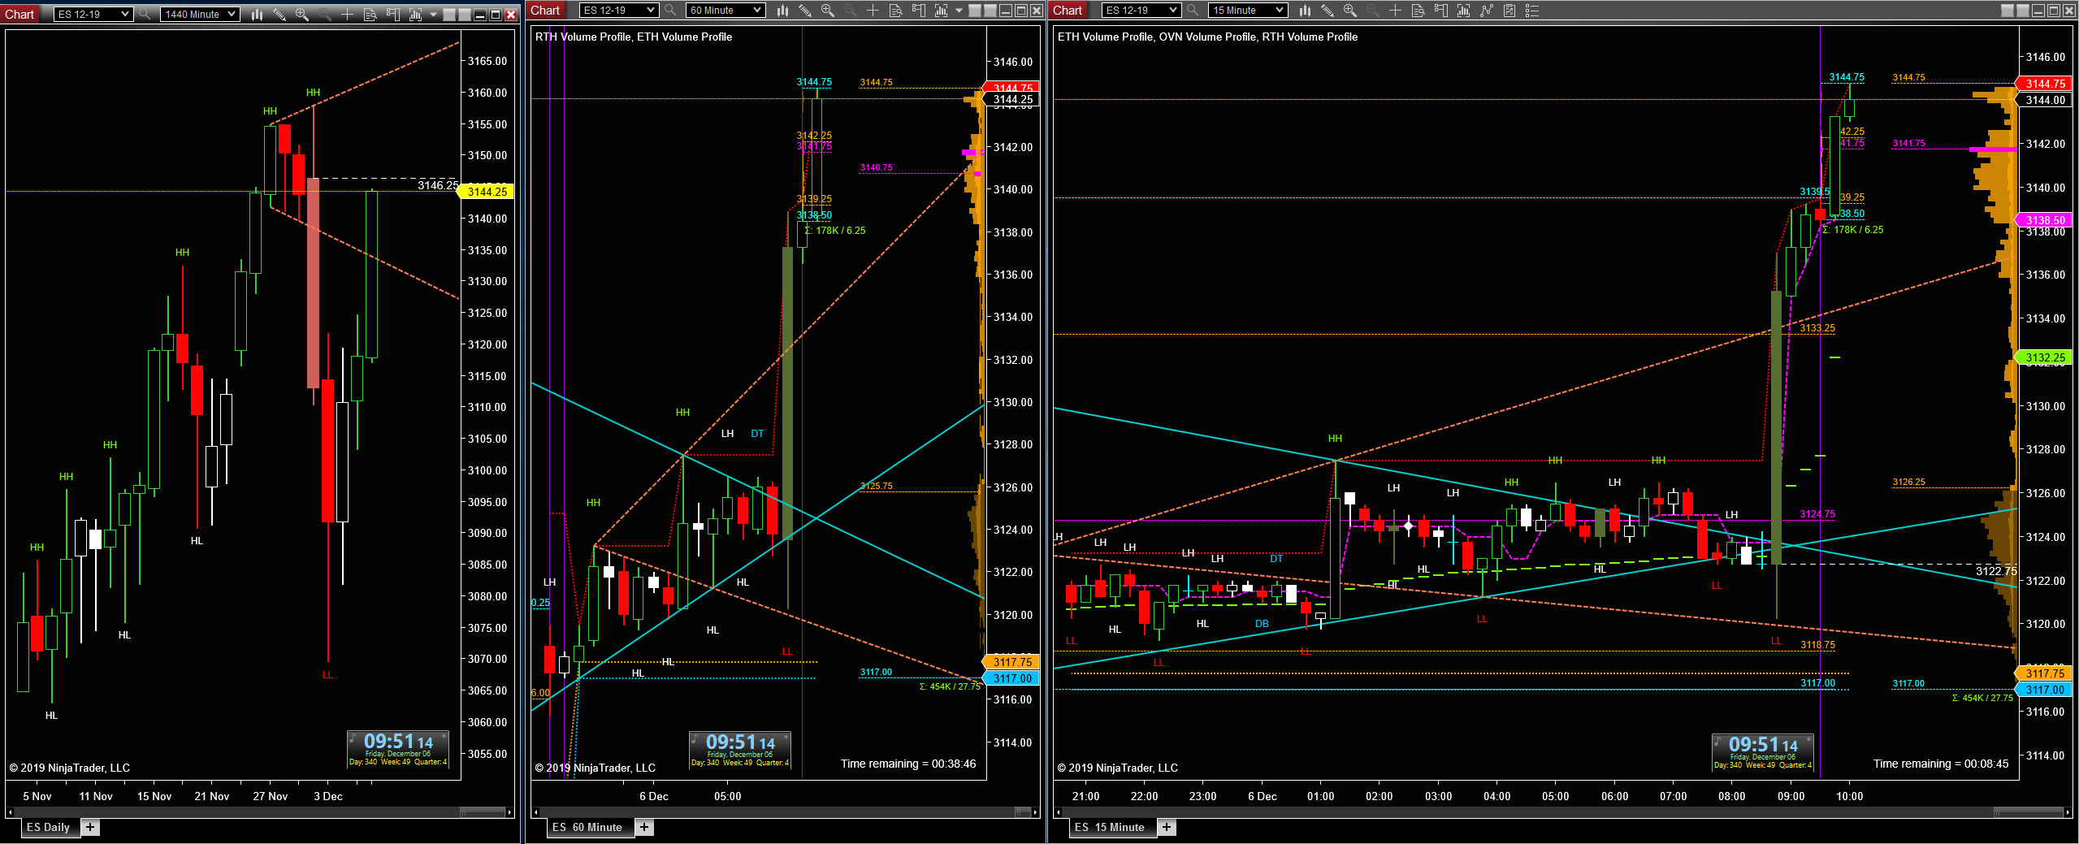Open bar type selector in Daily chart
This screenshot has height=844, width=2079.
coord(257,15)
